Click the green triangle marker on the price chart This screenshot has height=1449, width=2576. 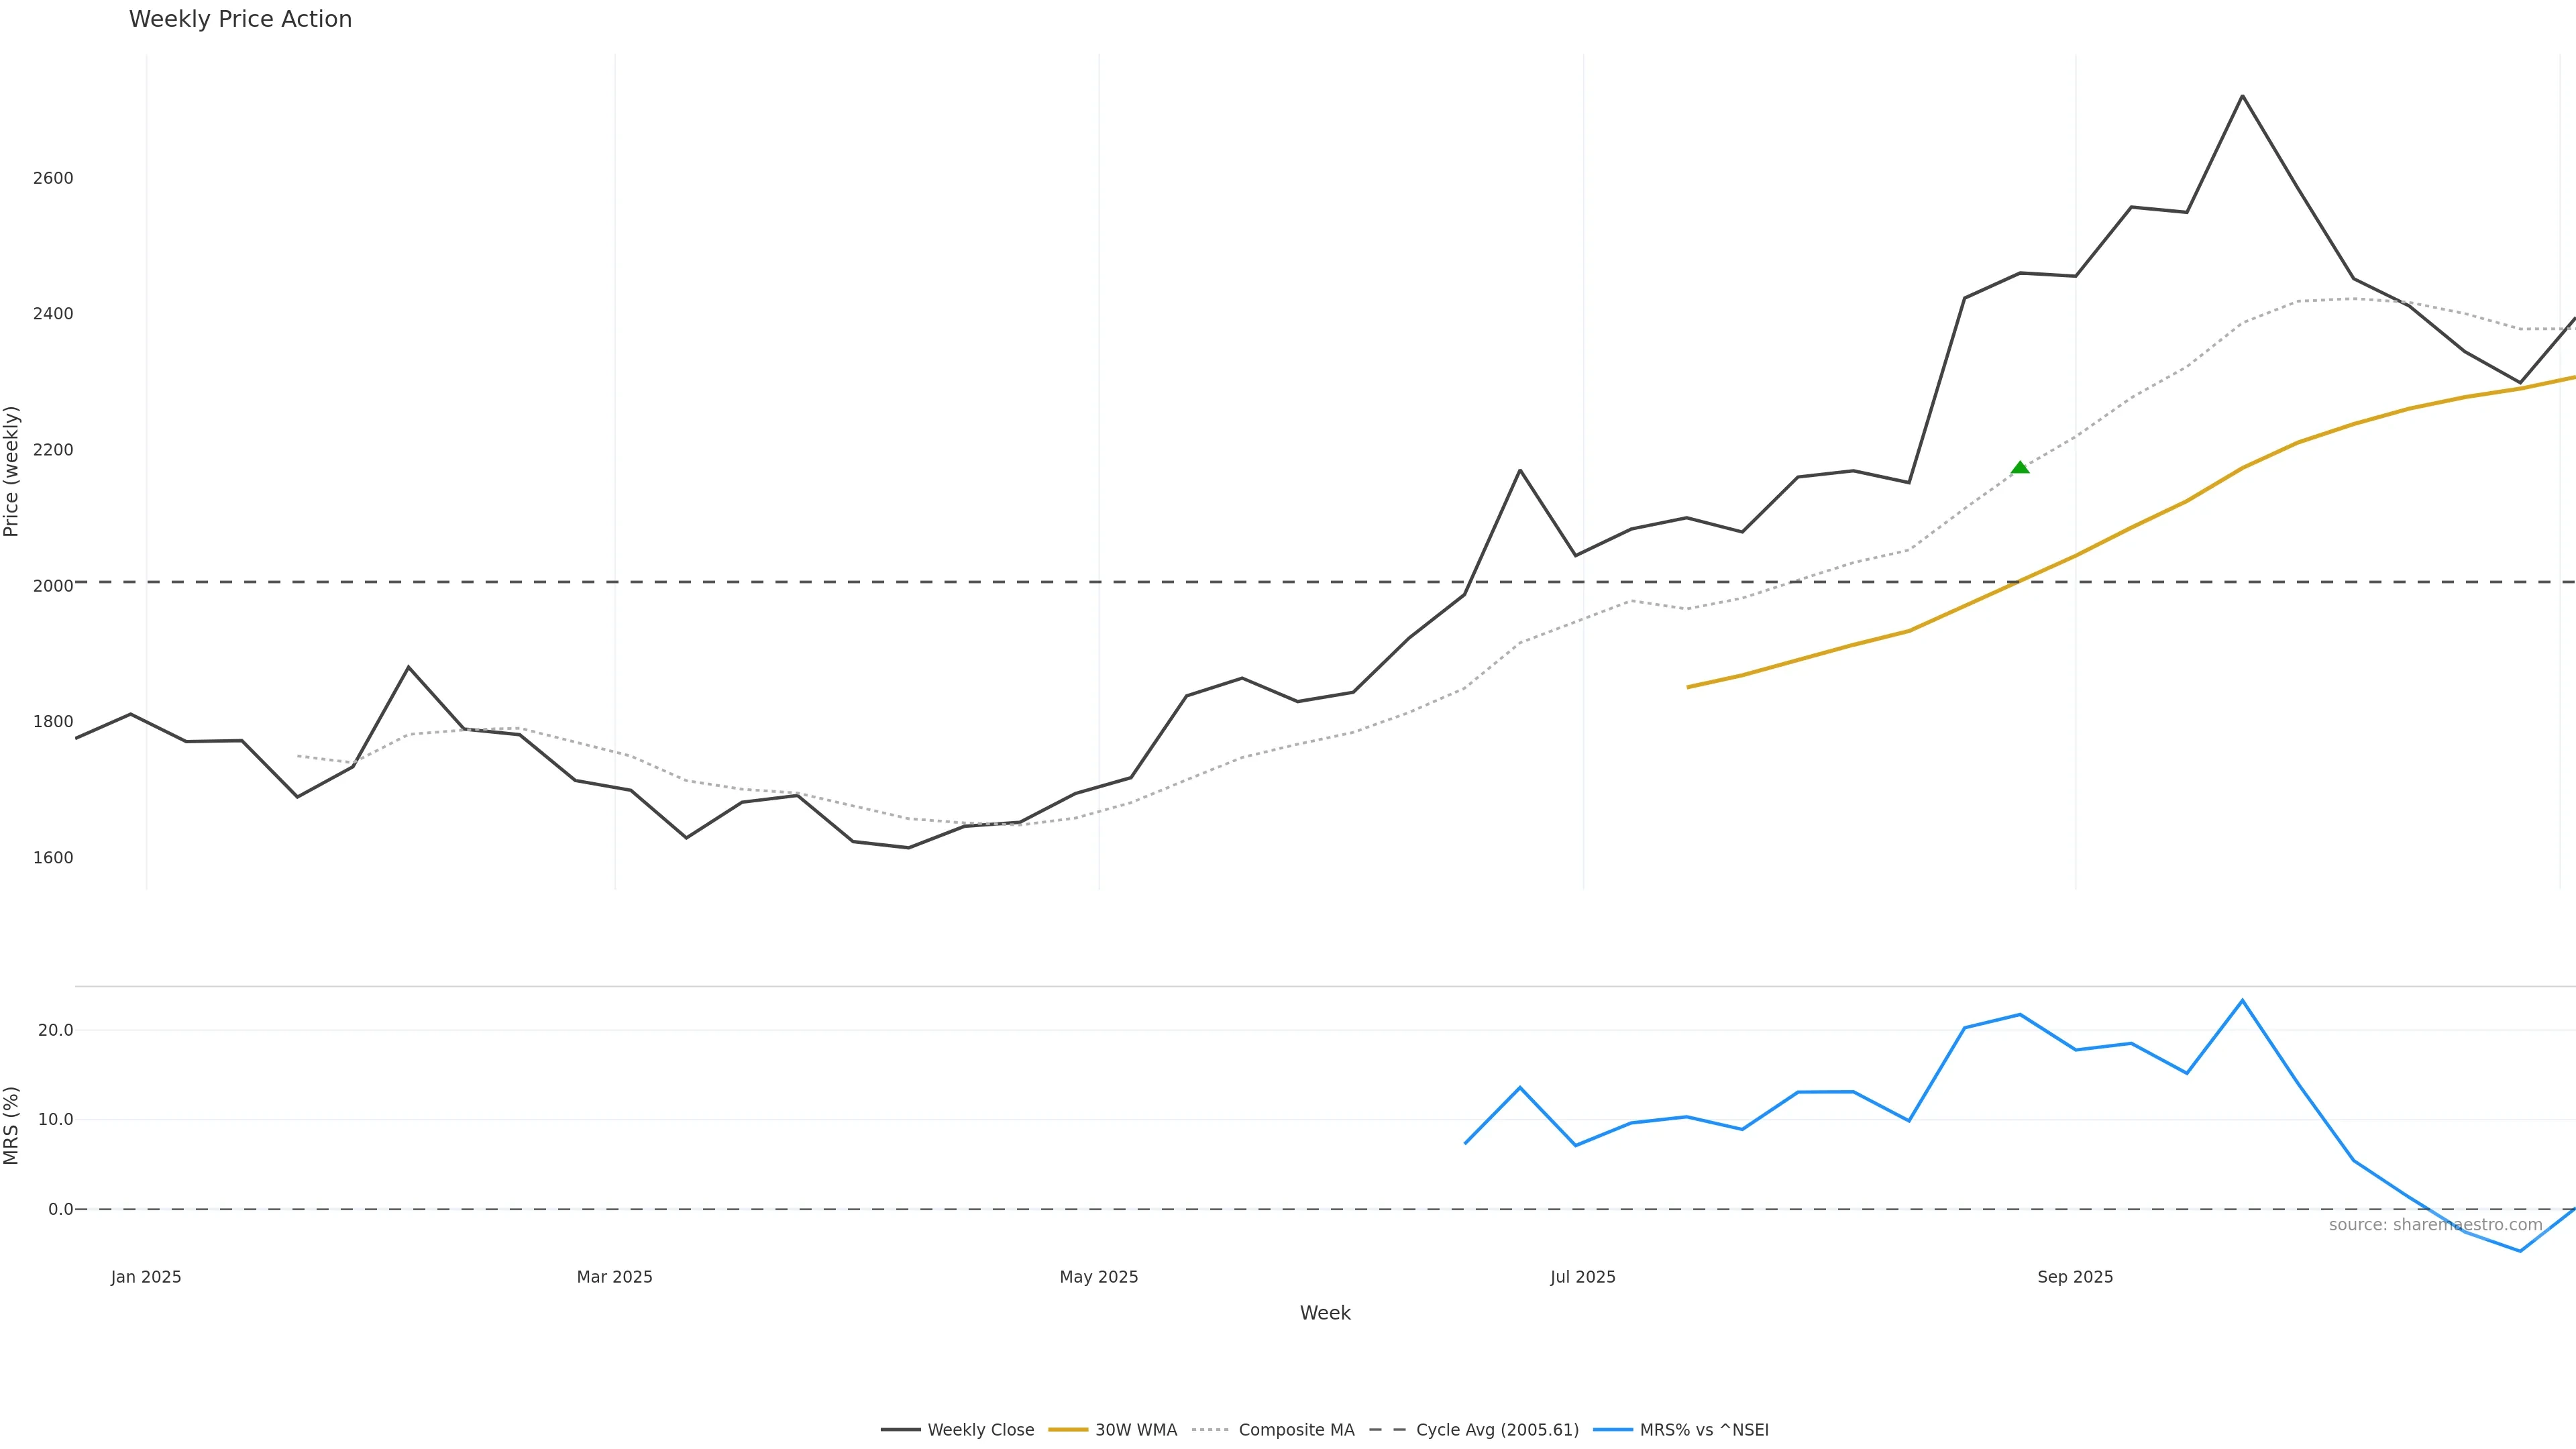(2020, 467)
